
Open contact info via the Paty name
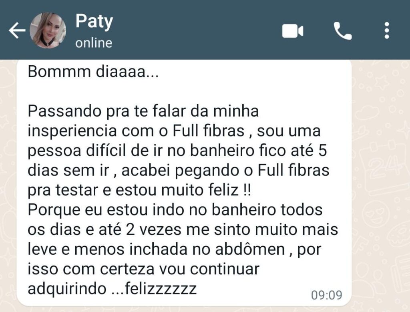[x=94, y=22]
